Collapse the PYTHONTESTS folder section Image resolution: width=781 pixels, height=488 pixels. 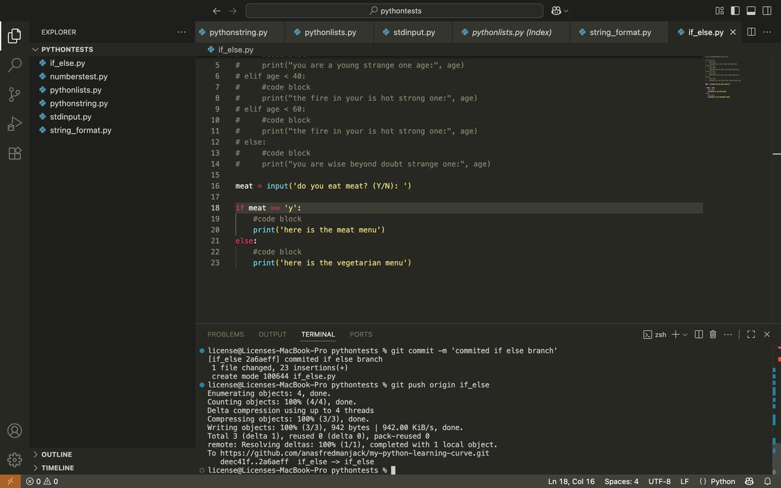point(112,49)
